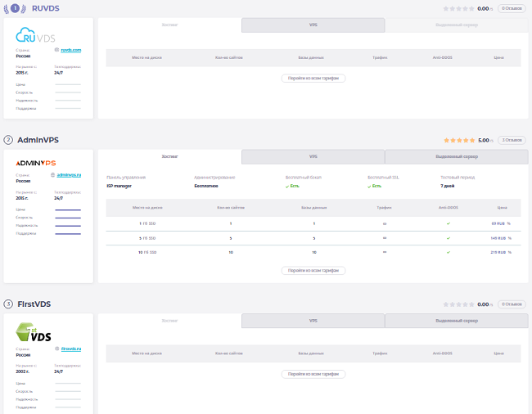Click the Трафик header in the RUVDS table
The image size is (532, 414).
point(380,57)
